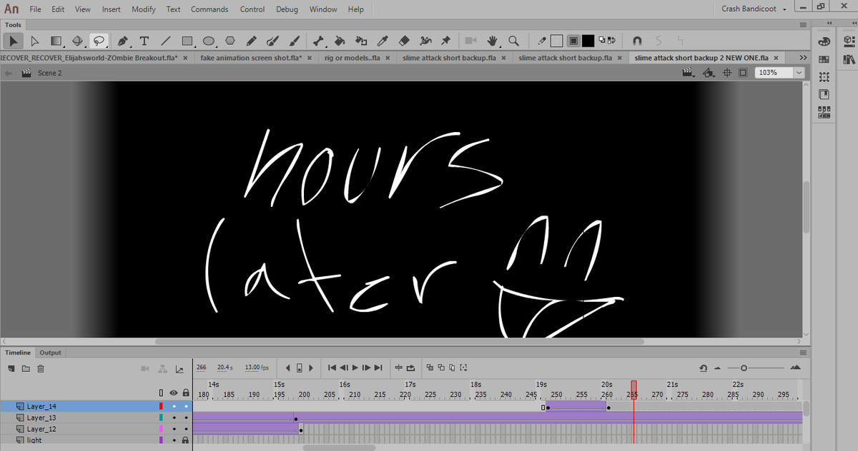Activate the Paint Bucket tool
This screenshot has width=858, height=451.
(340, 41)
